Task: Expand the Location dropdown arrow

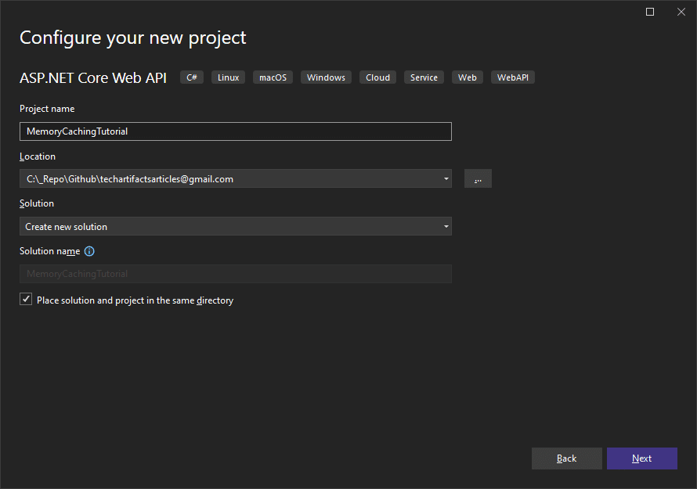Action: coord(446,178)
